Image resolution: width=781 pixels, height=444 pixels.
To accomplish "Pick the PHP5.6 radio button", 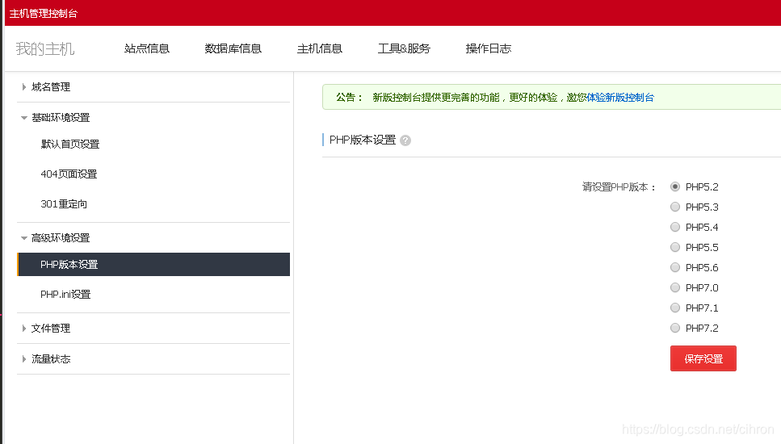I will (x=675, y=267).
